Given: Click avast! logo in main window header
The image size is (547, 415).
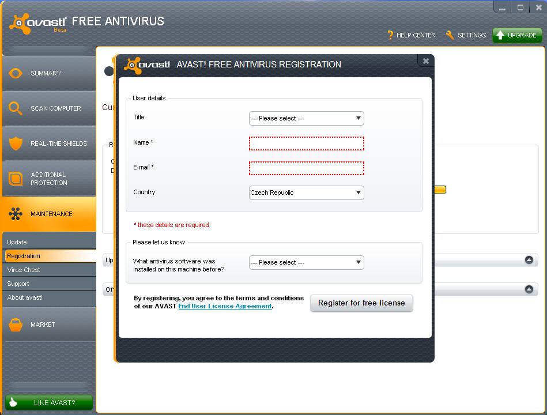Looking at the screenshot, I should pyautogui.click(x=37, y=24).
